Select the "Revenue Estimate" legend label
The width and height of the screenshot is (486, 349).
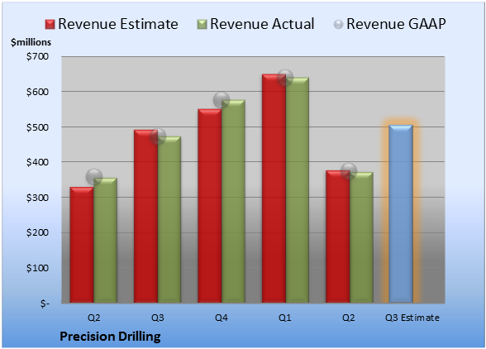(118, 24)
